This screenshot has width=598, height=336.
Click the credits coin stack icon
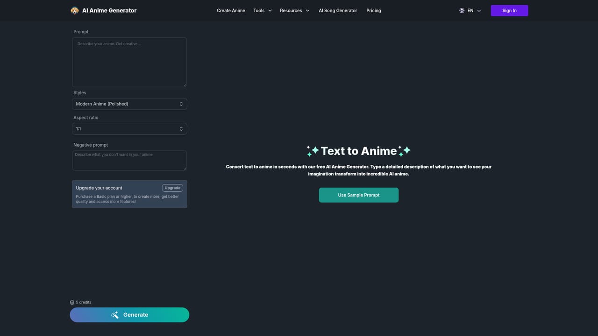click(72, 302)
